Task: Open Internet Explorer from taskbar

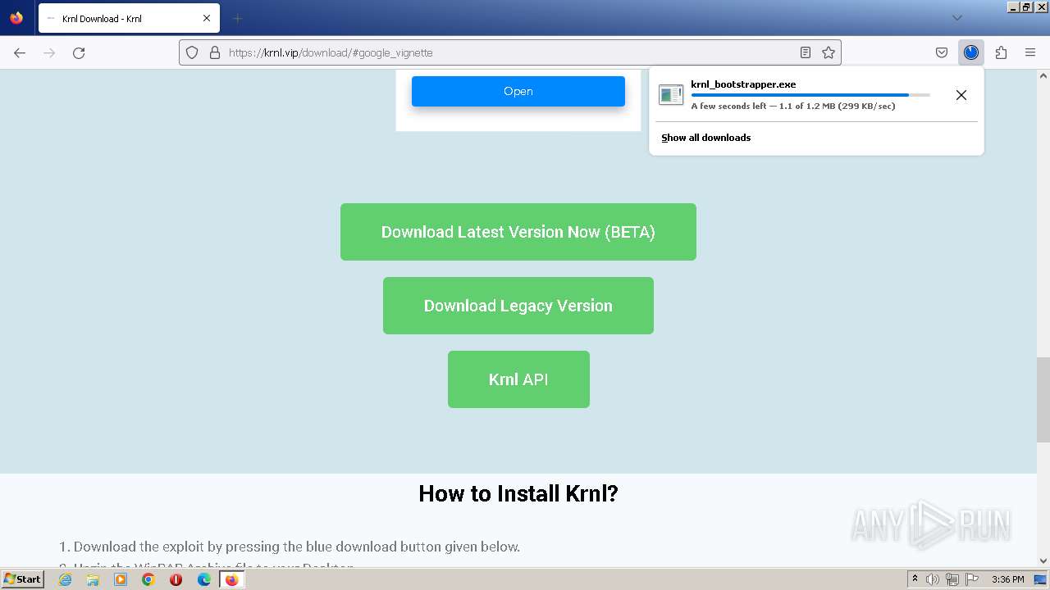Action: pyautogui.click(x=65, y=579)
